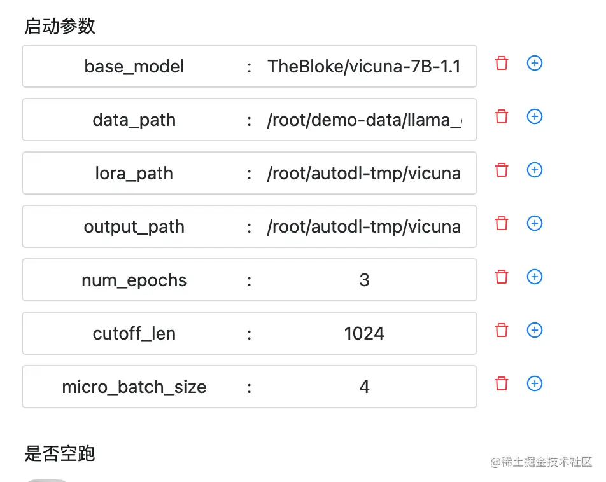Edit the base_model value TheBloke/vicuna-7B

point(364,66)
